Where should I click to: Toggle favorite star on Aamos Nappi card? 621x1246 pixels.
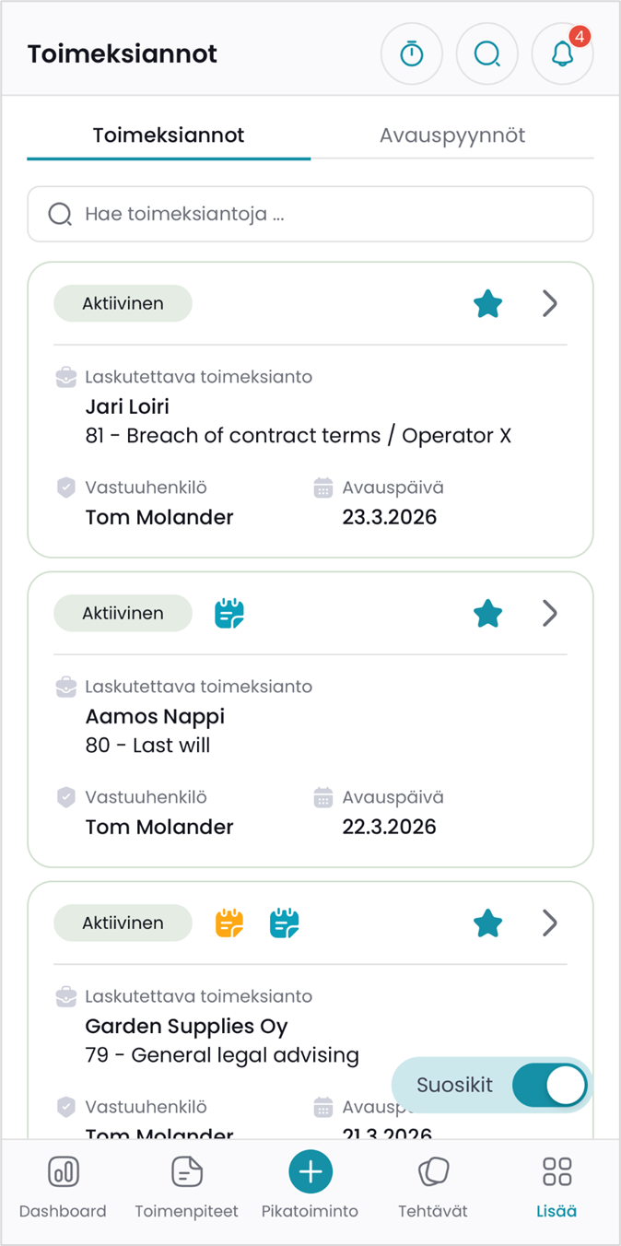coord(487,613)
